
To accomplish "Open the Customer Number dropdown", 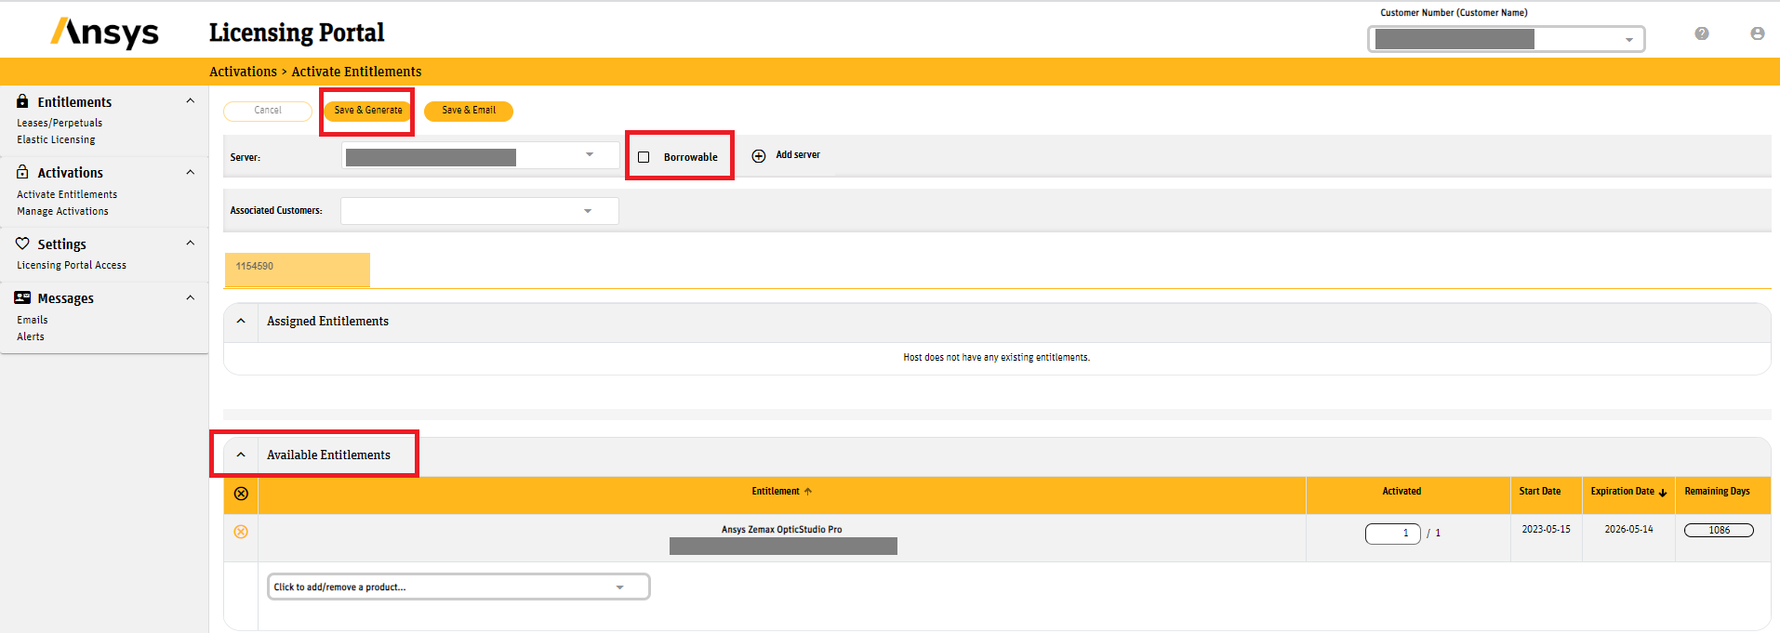I will pos(1507,39).
